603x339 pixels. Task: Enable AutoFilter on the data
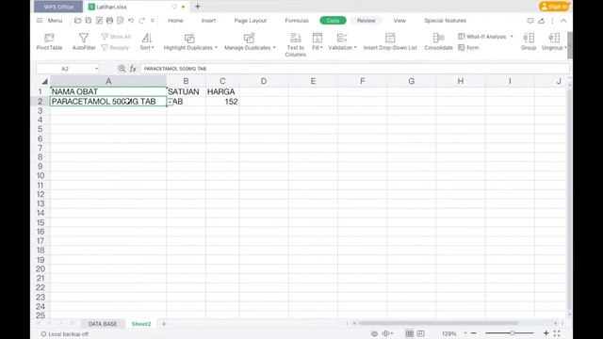(84, 41)
